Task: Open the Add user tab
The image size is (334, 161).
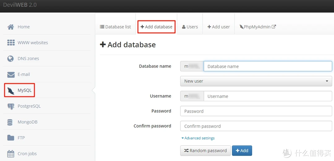Action: [x=219, y=27]
